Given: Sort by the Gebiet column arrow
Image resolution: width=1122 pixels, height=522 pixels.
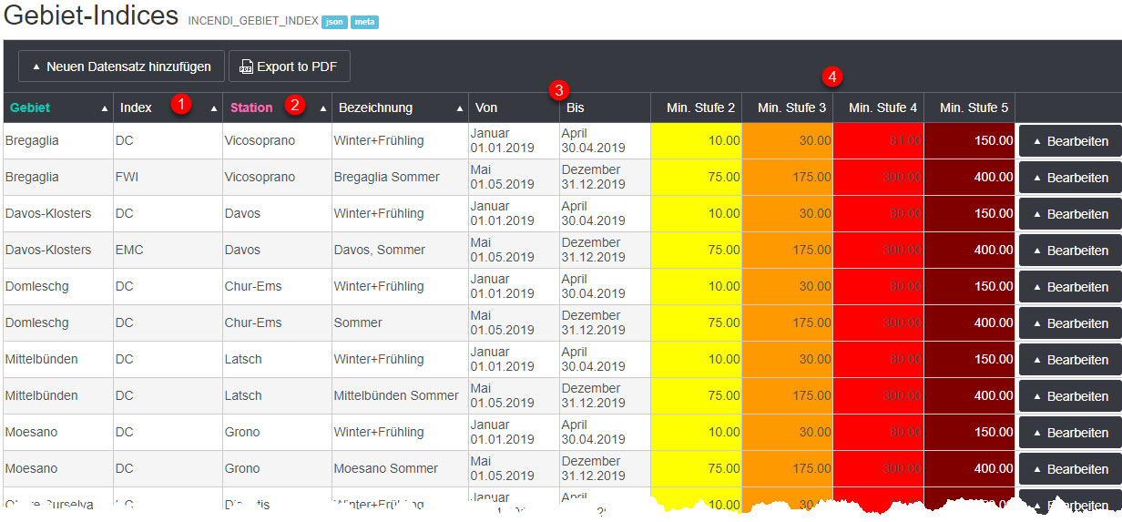Looking at the screenshot, I should [x=105, y=108].
